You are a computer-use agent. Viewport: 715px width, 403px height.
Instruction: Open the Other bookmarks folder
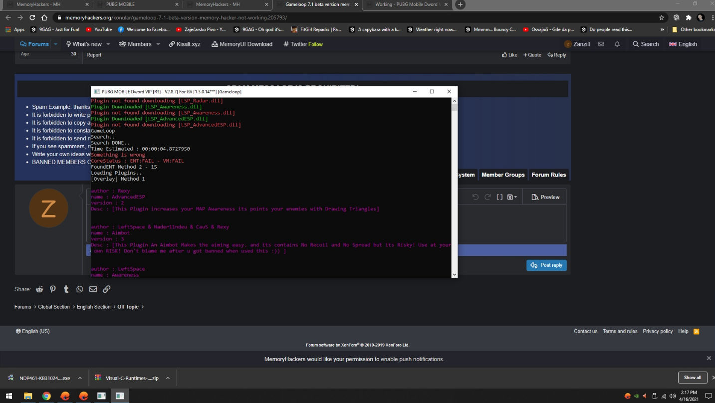coord(693,29)
